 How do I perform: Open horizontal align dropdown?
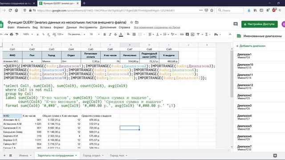(151, 34)
